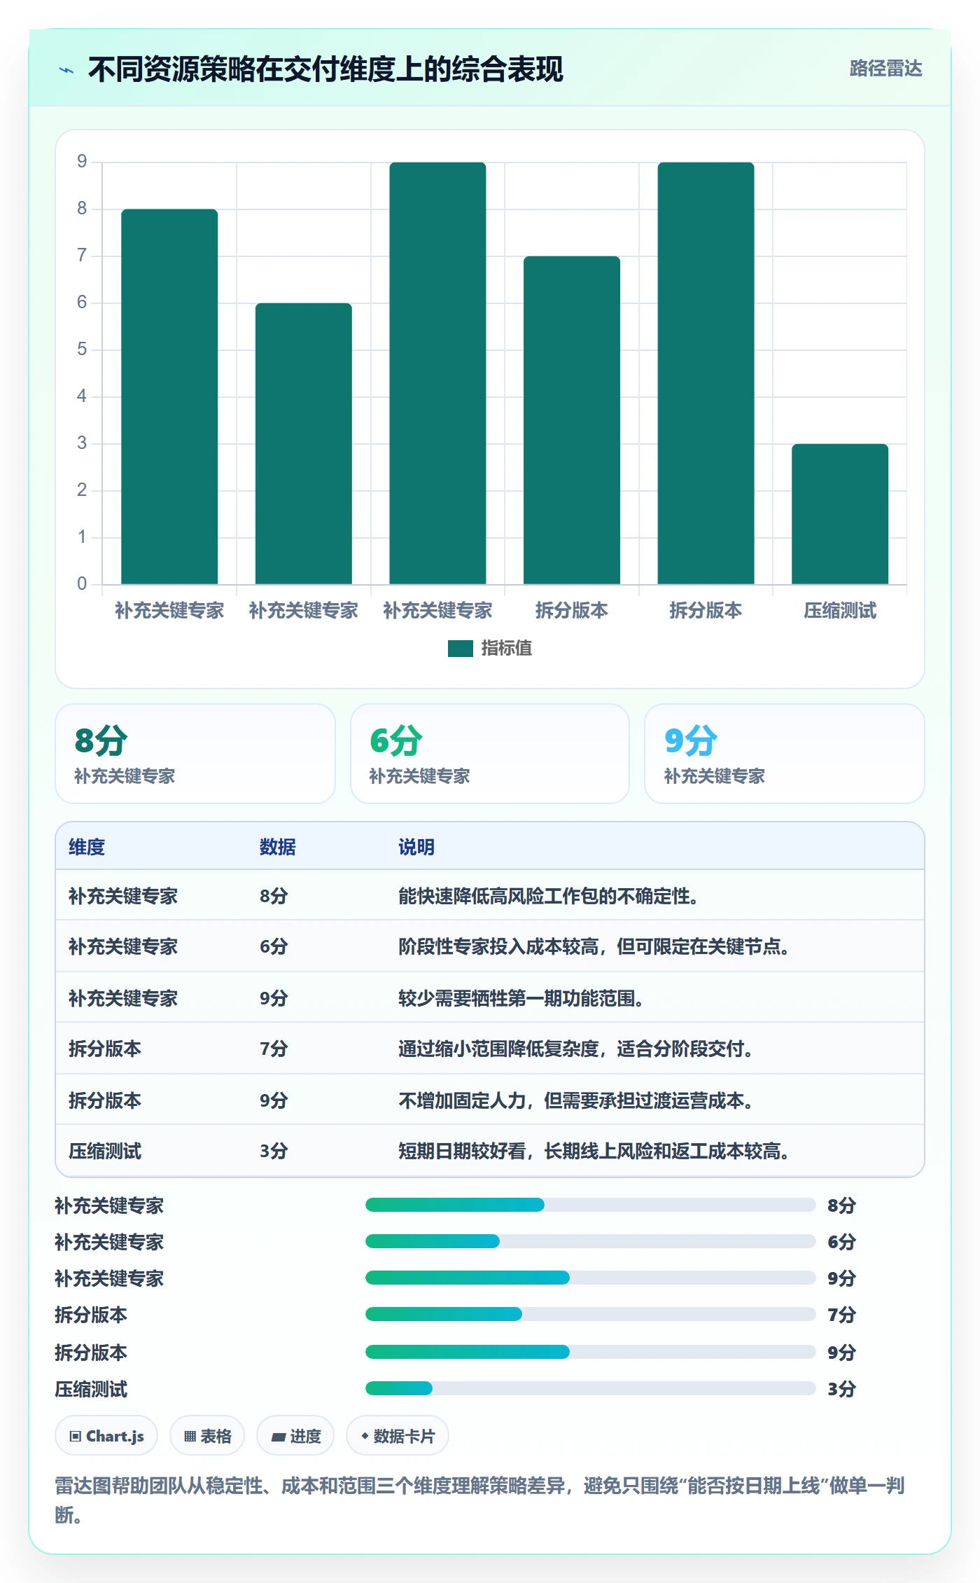This screenshot has width=980, height=1583.
Task: Click the 6分 data card
Action: [x=490, y=754]
